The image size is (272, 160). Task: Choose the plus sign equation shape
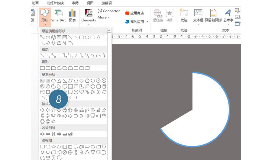pos(42,134)
